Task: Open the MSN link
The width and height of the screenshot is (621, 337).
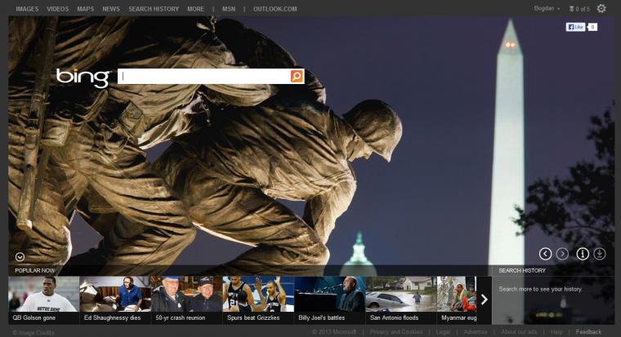Action: (229, 9)
